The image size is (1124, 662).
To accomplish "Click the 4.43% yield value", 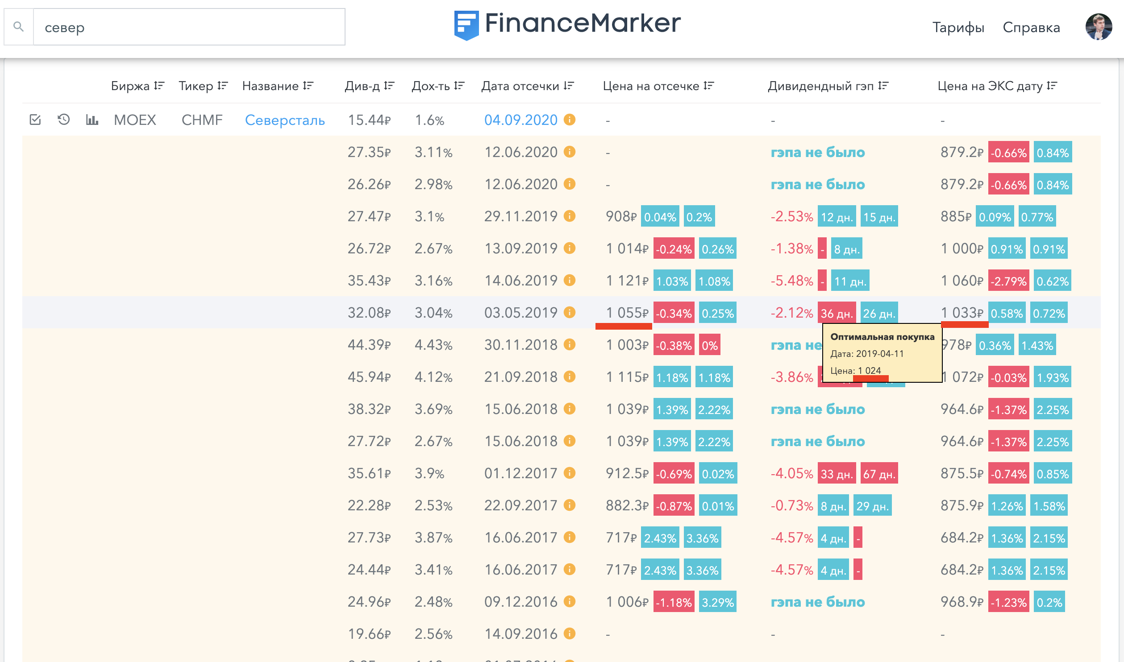I will click(433, 345).
